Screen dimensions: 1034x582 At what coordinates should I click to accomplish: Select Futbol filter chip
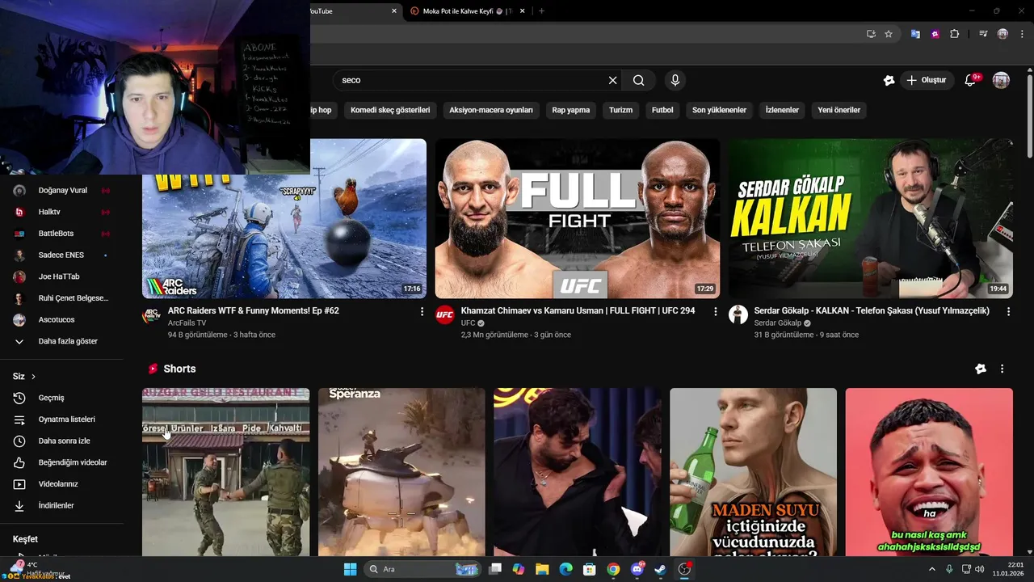point(662,110)
